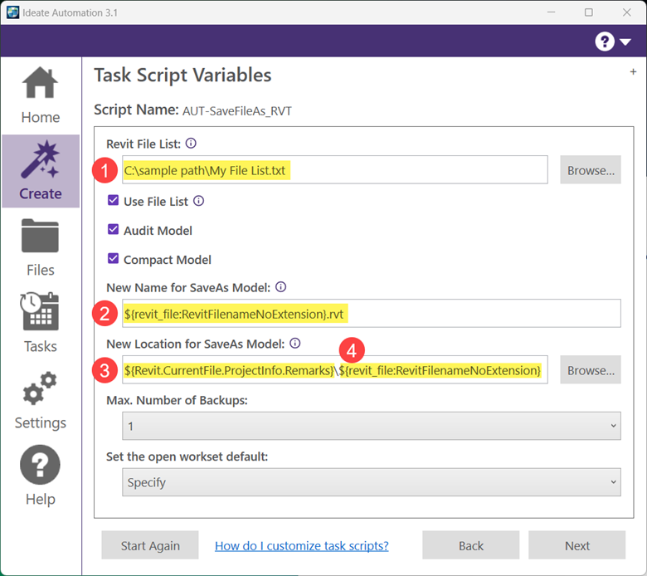647x576 pixels.
Task: Expand the help dropdown arrow in the purple header
Action: click(x=625, y=41)
